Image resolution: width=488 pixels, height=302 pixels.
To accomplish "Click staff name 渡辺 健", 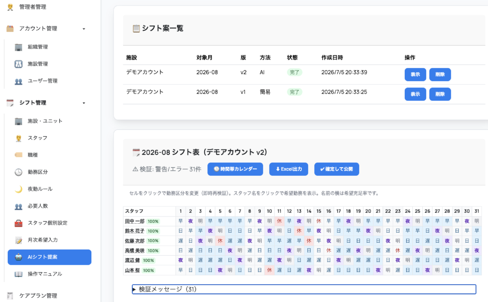I will coord(132,260).
